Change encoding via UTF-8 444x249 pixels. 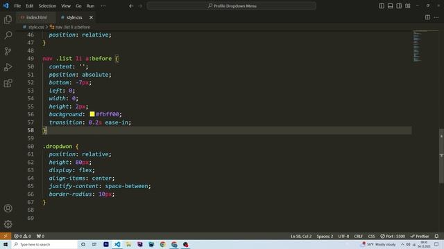pyautogui.click(x=343, y=236)
